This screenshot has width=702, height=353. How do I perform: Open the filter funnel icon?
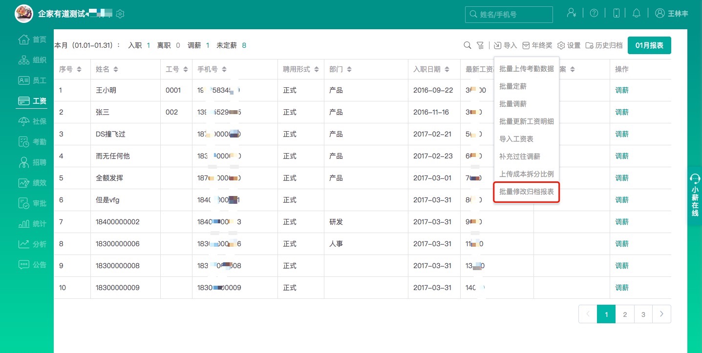pyautogui.click(x=481, y=45)
